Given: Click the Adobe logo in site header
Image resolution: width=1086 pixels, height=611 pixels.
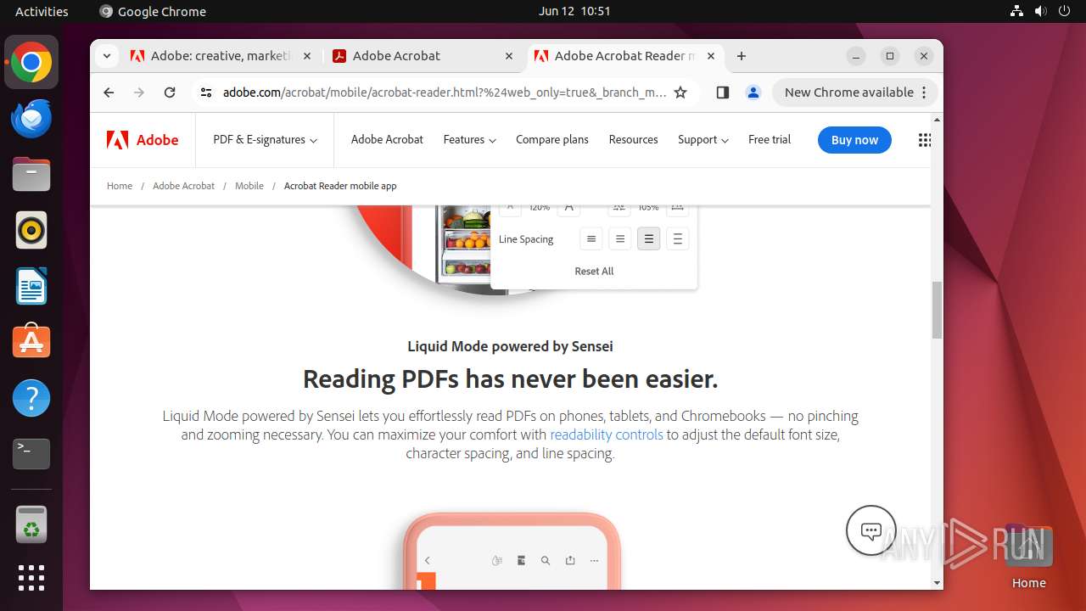Looking at the screenshot, I should click(x=143, y=140).
